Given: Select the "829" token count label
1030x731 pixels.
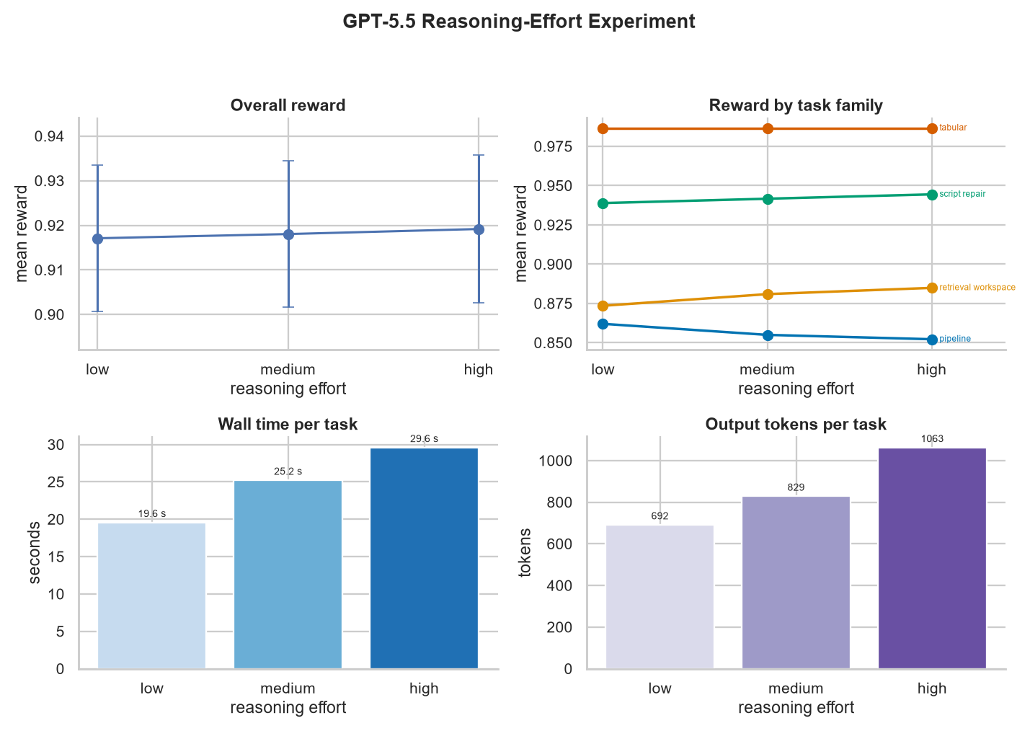Looking at the screenshot, I should click(796, 487).
